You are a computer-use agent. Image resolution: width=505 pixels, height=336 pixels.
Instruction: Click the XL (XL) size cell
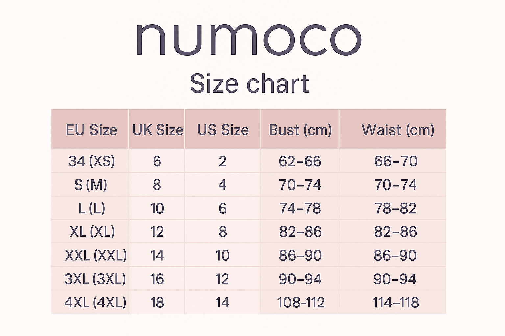click(x=92, y=232)
